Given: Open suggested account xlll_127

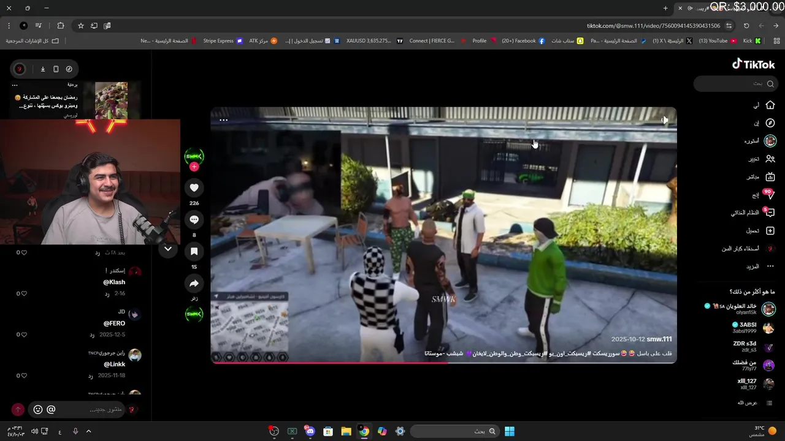Looking at the screenshot, I should [756, 384].
